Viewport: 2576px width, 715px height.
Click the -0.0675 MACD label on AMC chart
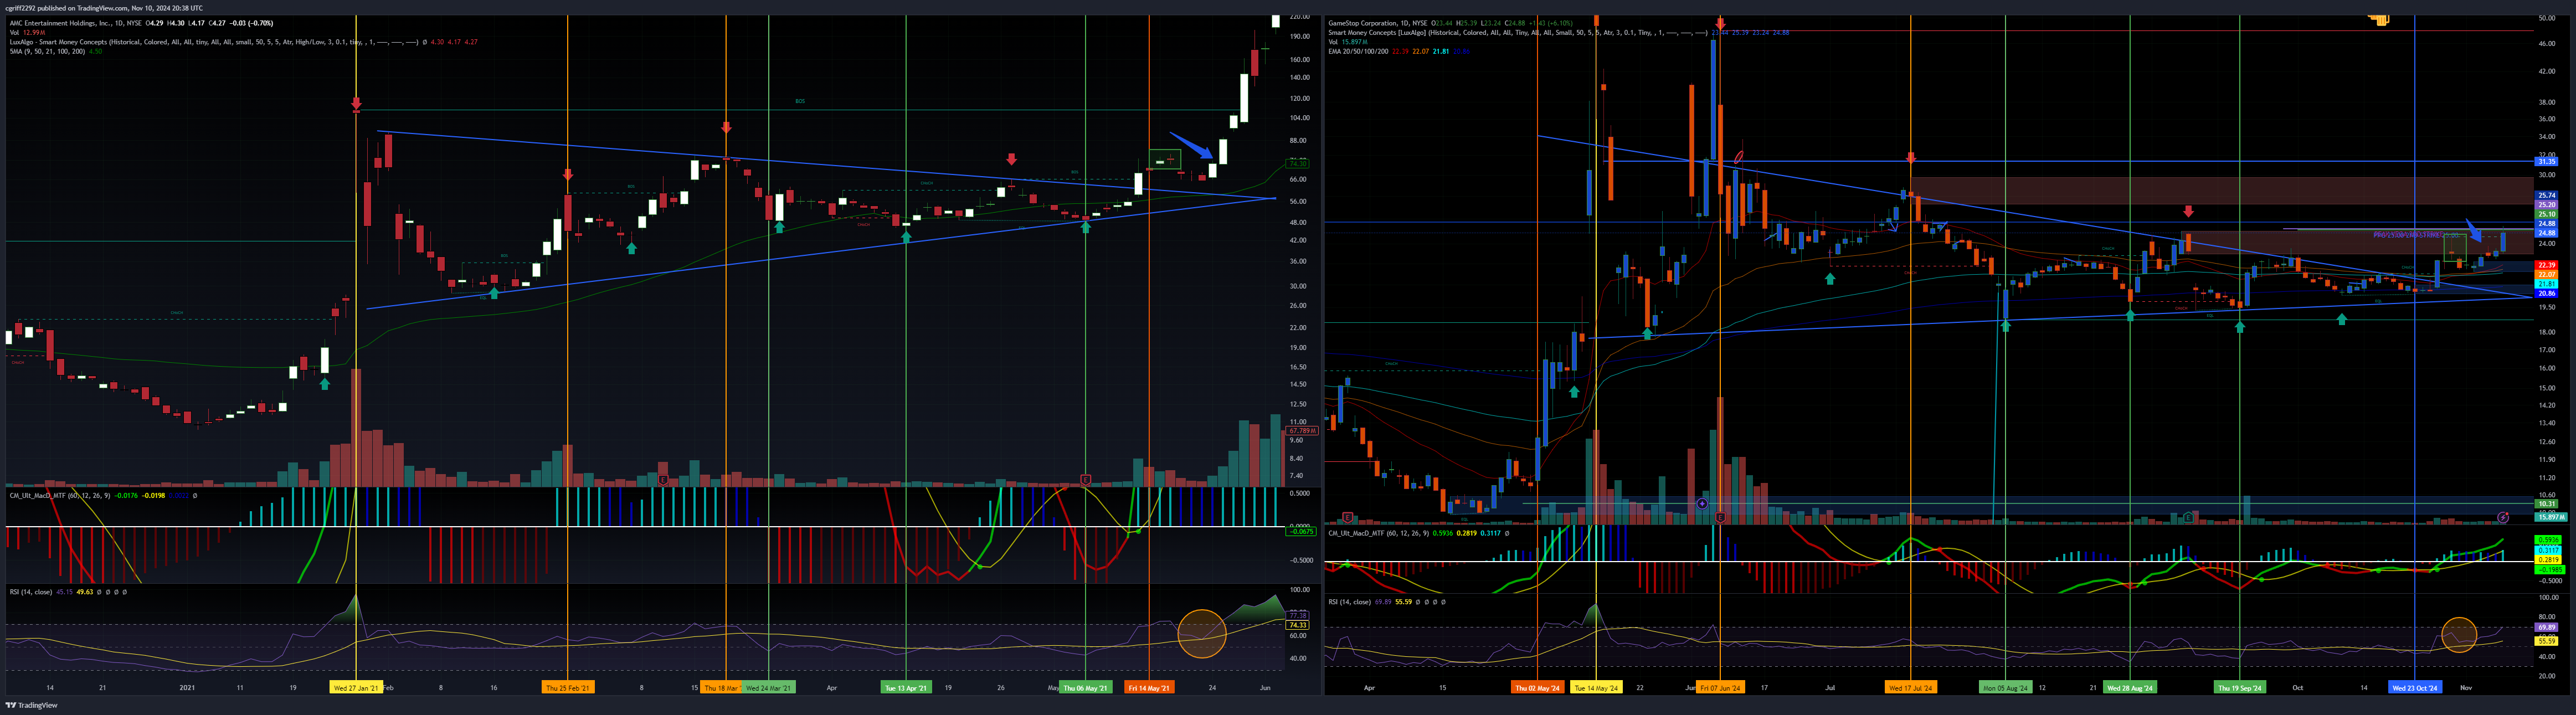click(x=1300, y=531)
